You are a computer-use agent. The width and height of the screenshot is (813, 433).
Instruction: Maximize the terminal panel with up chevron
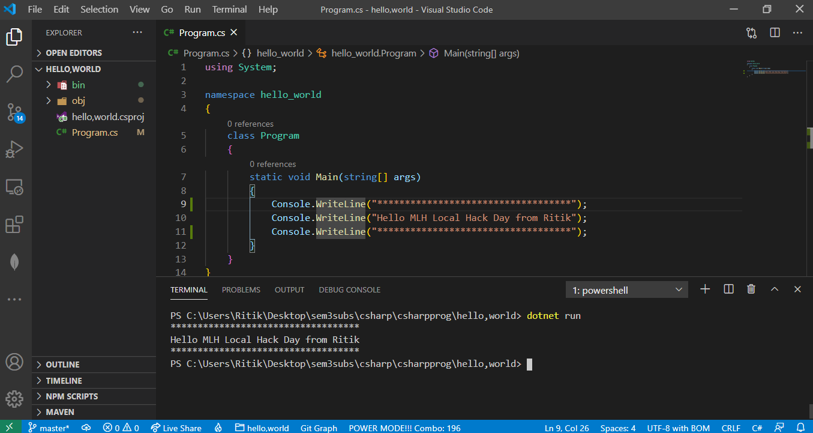click(x=775, y=289)
